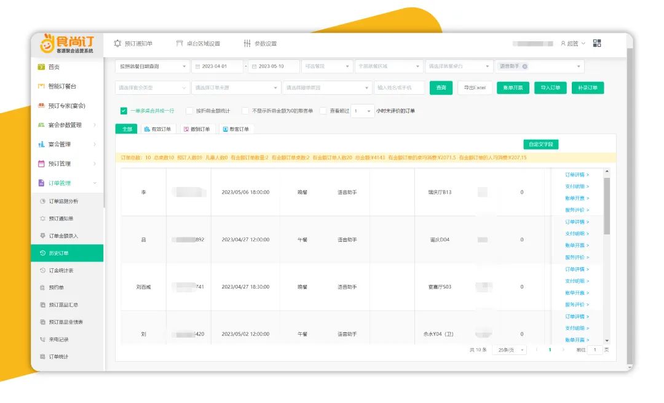Open the 按照就餐日期查询 dropdown

152,66
